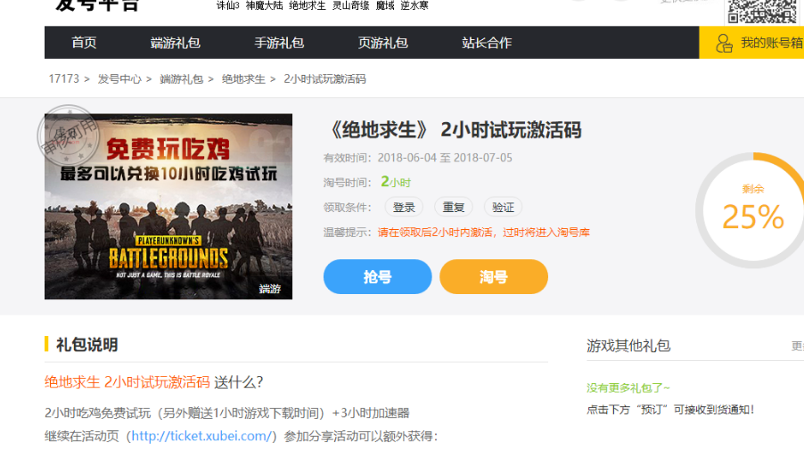
Task: Click the 点击下方“预订” notice text
Action: click(670, 410)
